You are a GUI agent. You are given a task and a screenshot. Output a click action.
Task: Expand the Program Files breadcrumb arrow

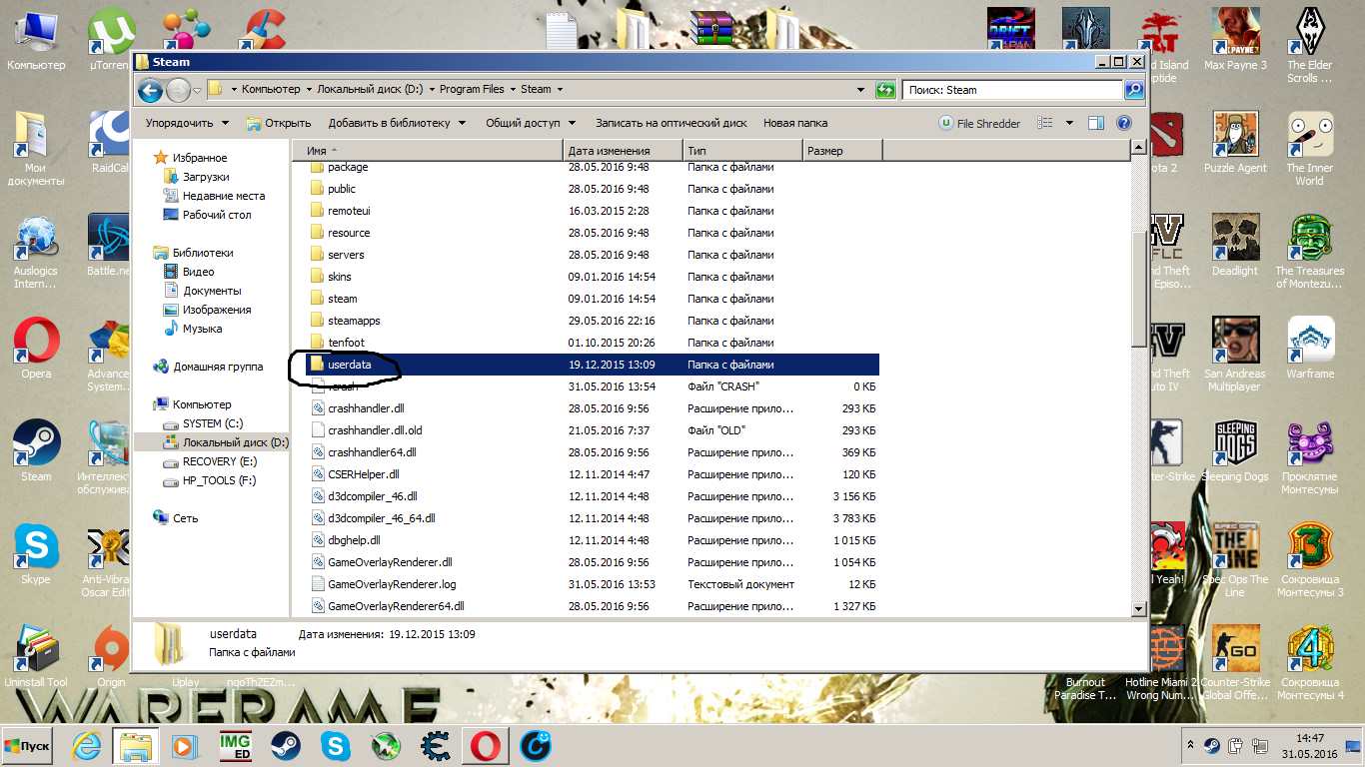(513, 90)
